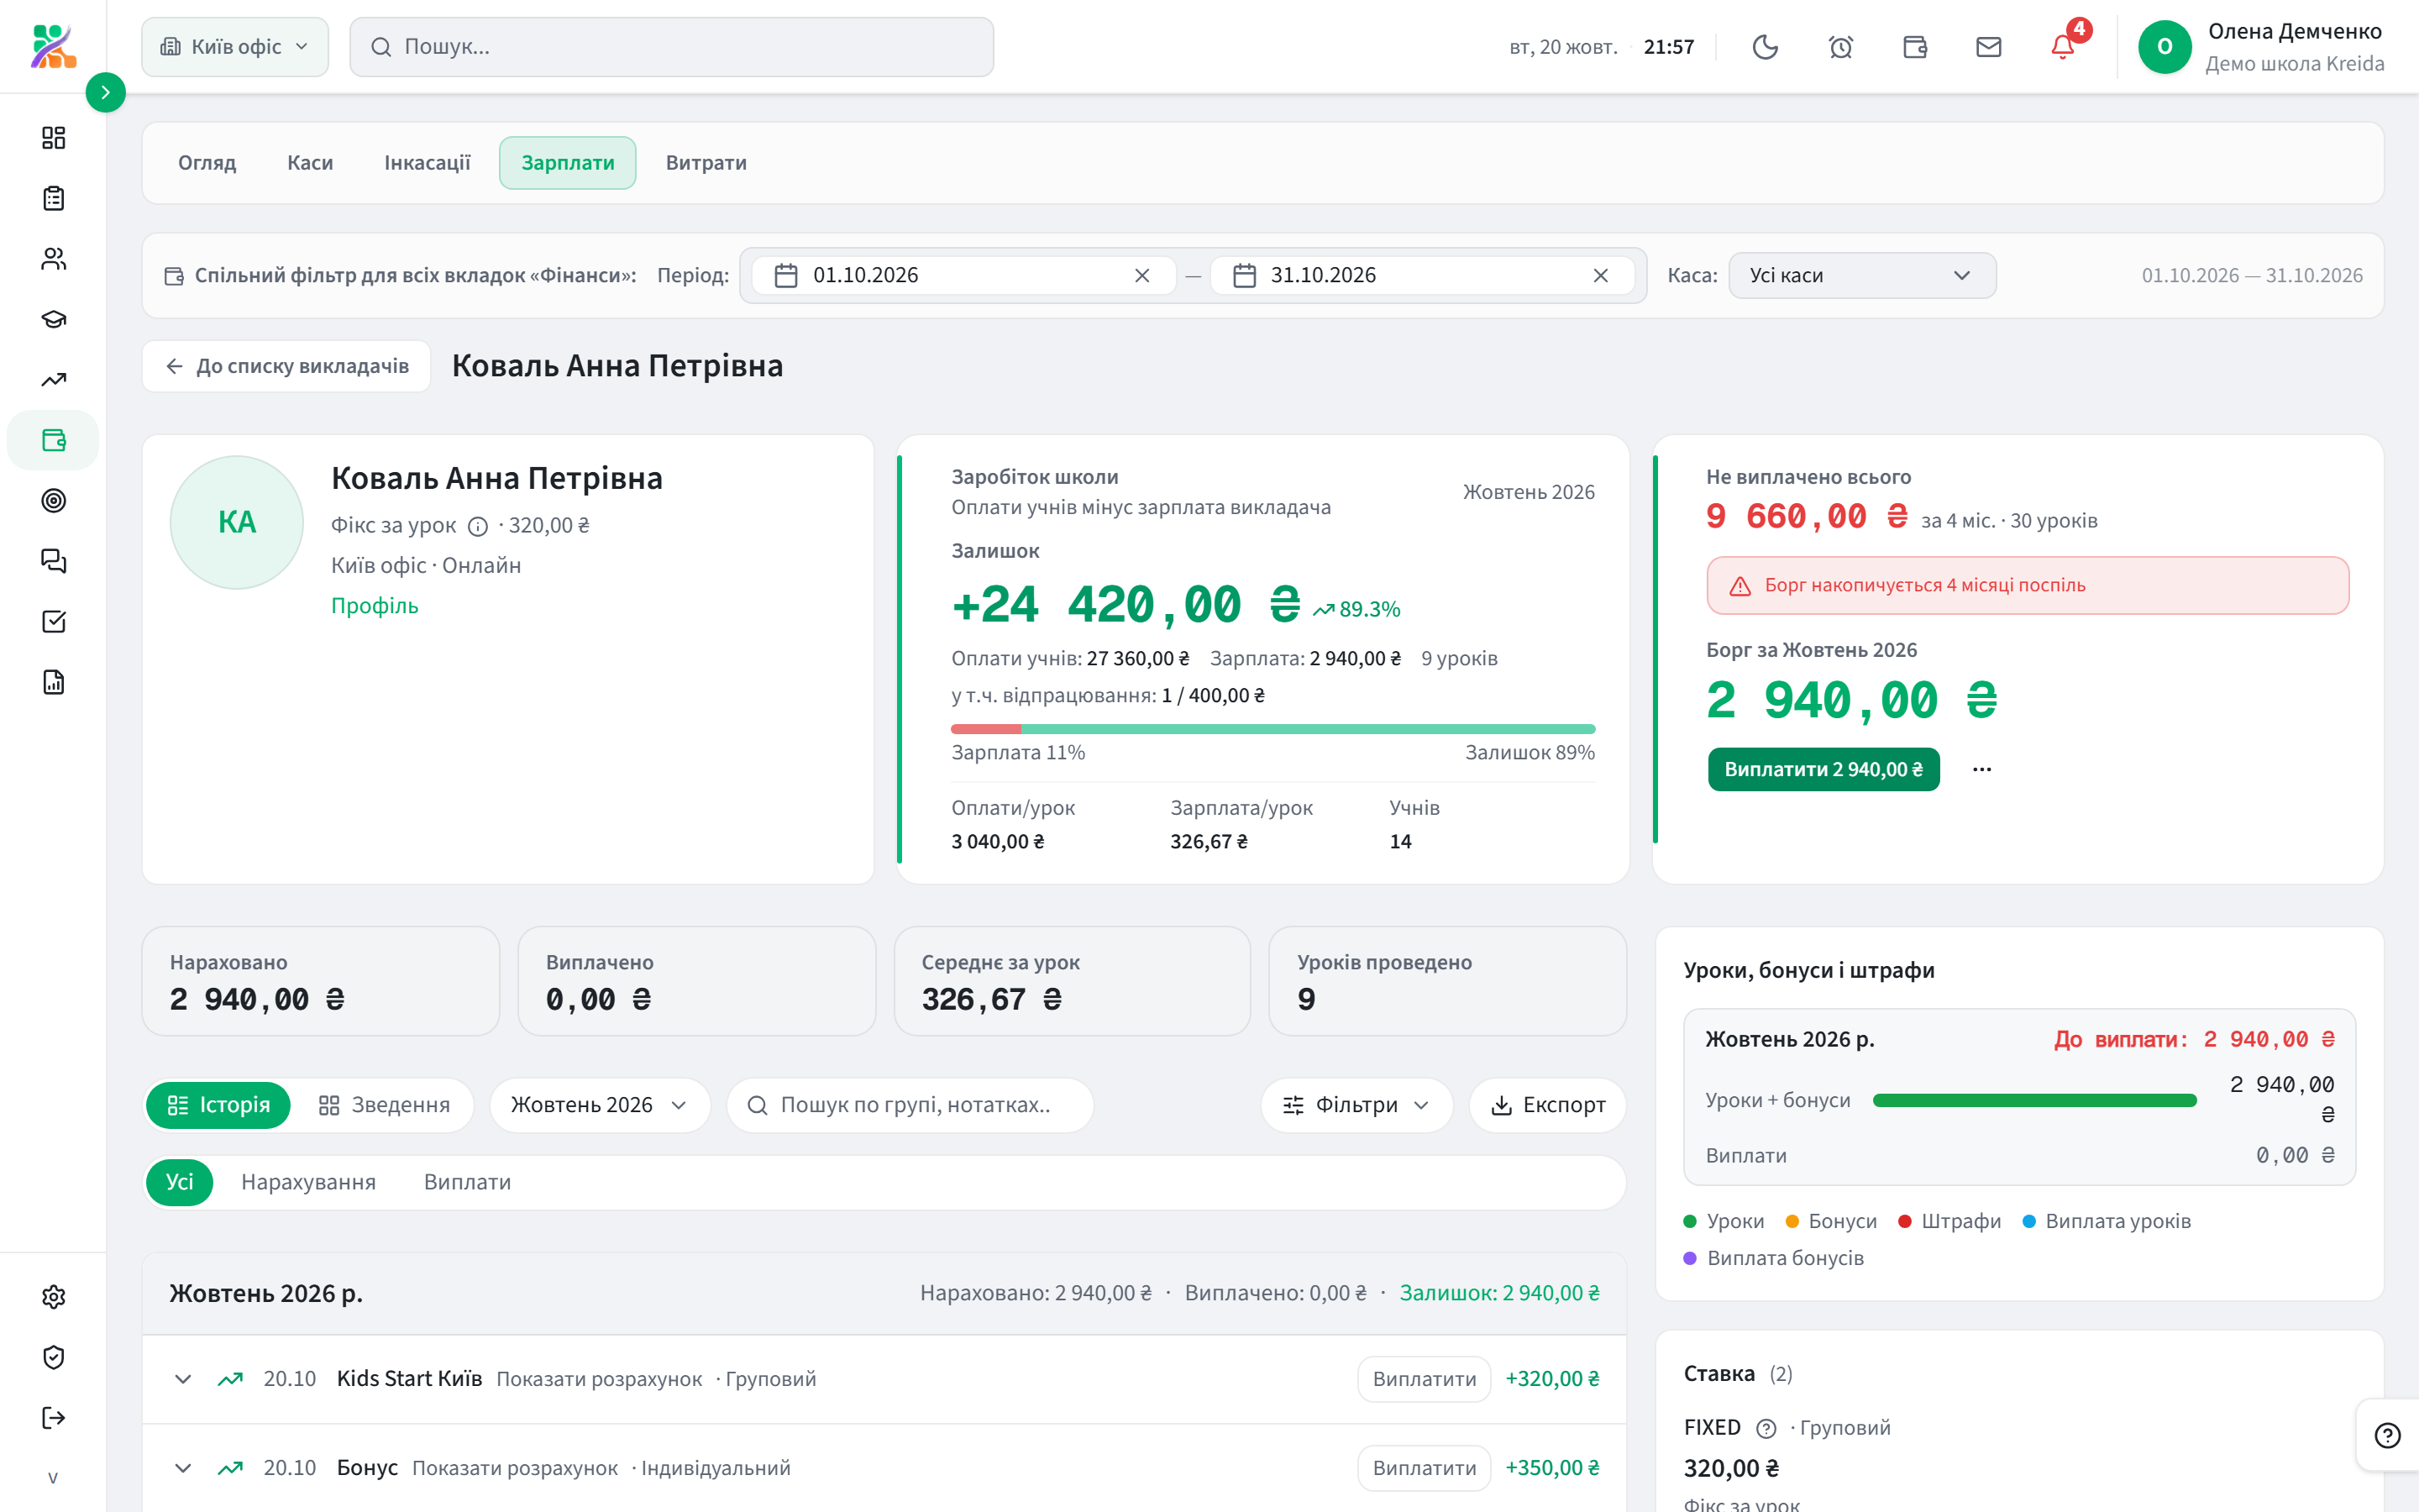Switch to the Інкасації tab

tap(427, 163)
